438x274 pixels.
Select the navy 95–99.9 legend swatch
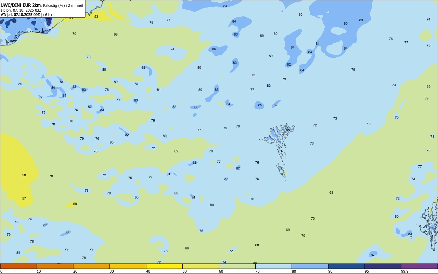coord(383,266)
